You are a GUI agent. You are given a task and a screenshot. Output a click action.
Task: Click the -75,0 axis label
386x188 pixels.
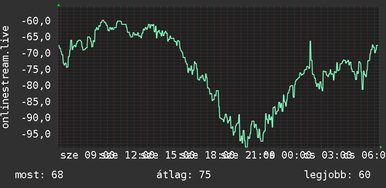pos(37,69)
